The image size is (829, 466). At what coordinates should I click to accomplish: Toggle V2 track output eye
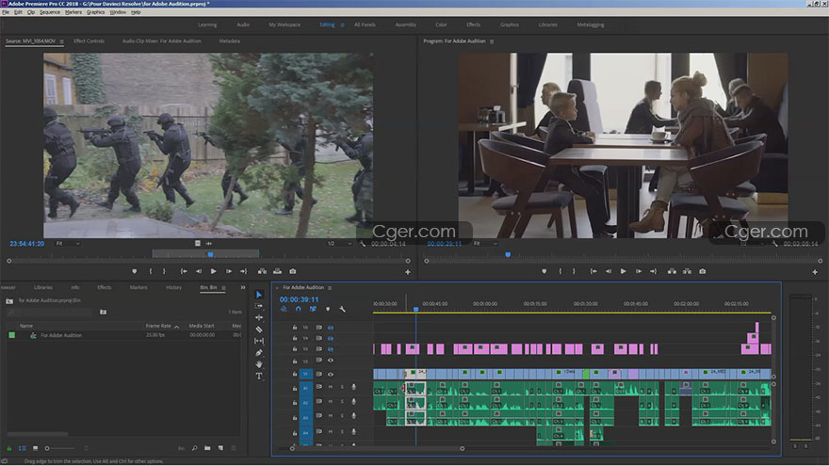[x=331, y=361]
